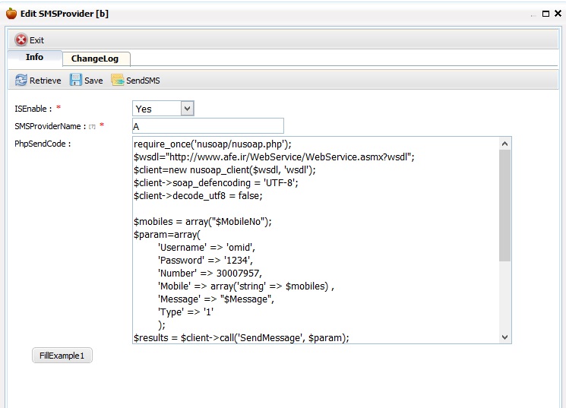Switch to the Info tab
The height and width of the screenshot is (408, 566).
pyautogui.click(x=35, y=58)
